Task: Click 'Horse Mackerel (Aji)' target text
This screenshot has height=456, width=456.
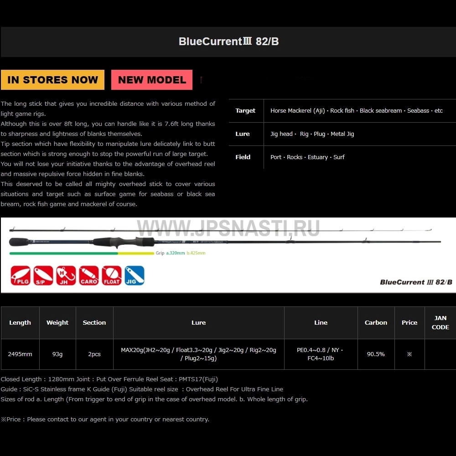Action: pyautogui.click(x=297, y=111)
